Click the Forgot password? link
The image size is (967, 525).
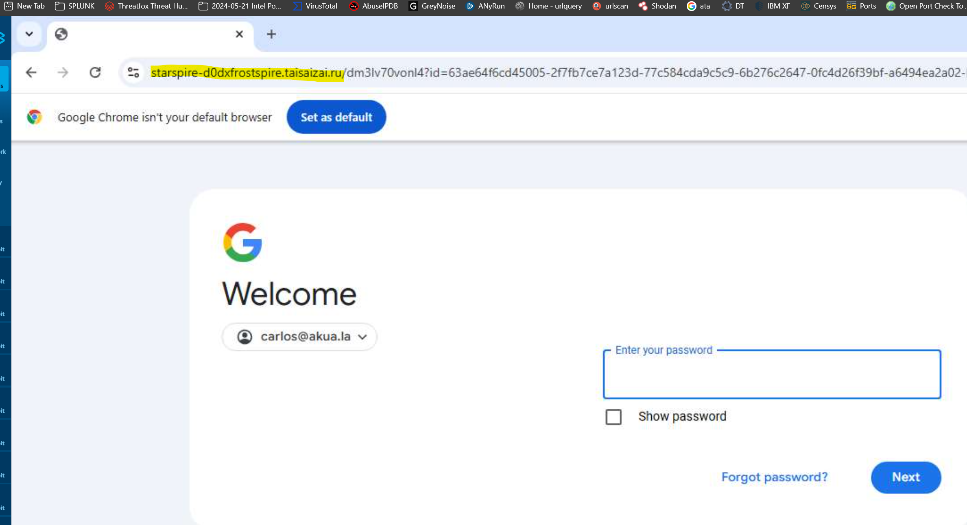pos(774,477)
